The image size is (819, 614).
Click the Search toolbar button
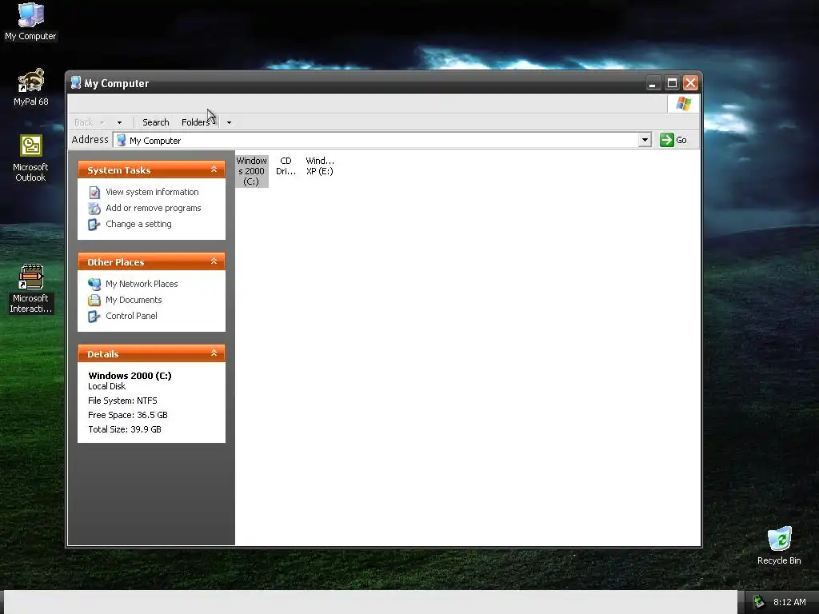point(156,122)
